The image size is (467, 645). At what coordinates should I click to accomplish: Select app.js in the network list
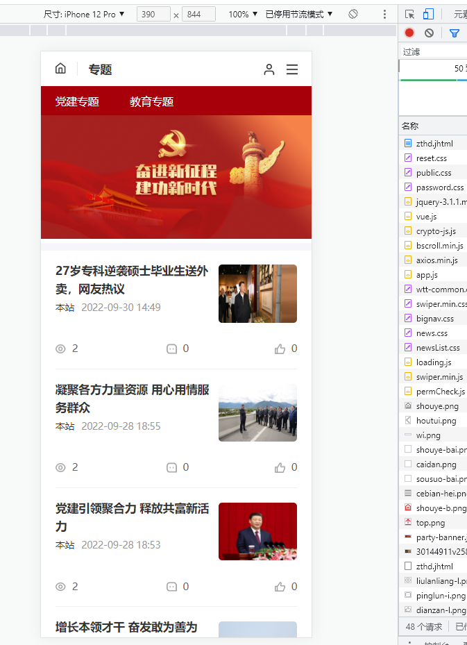point(433,275)
